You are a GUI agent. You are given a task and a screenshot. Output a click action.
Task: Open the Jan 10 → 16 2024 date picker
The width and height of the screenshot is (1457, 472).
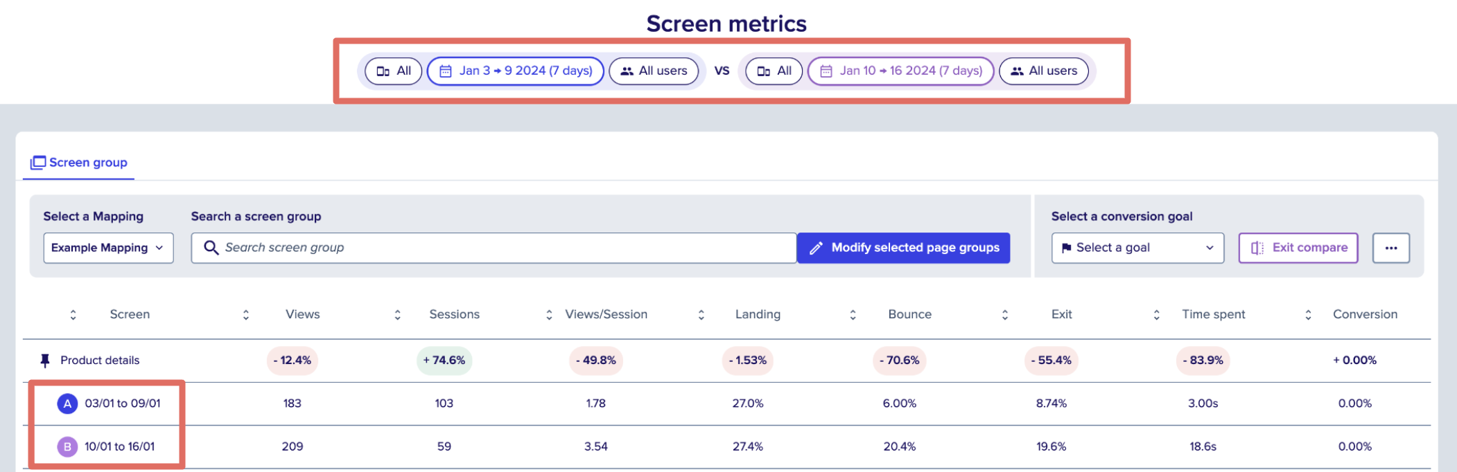tap(901, 71)
